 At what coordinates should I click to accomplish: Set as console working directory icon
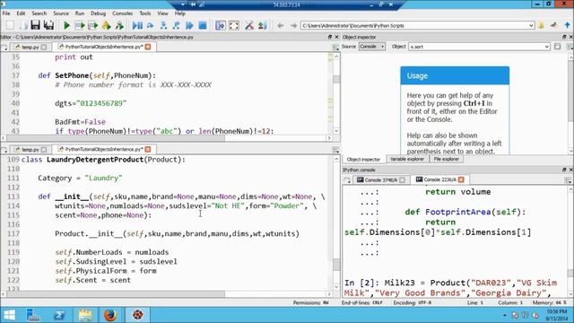point(554,25)
